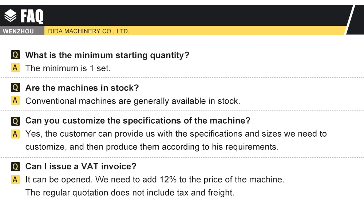
Task: Click the 'customize, and then produce them' answer line
Action: click(151, 147)
